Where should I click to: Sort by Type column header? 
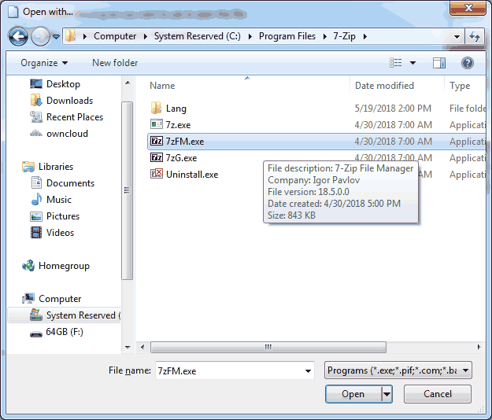click(x=460, y=86)
